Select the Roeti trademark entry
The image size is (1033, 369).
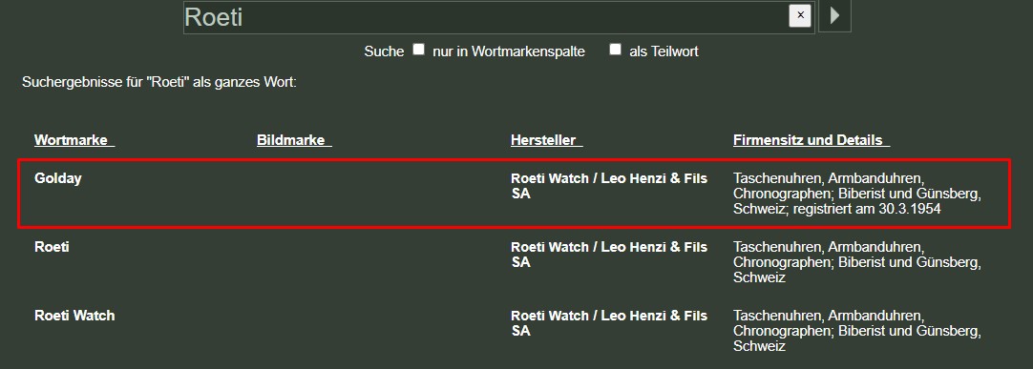pyautogui.click(x=52, y=247)
